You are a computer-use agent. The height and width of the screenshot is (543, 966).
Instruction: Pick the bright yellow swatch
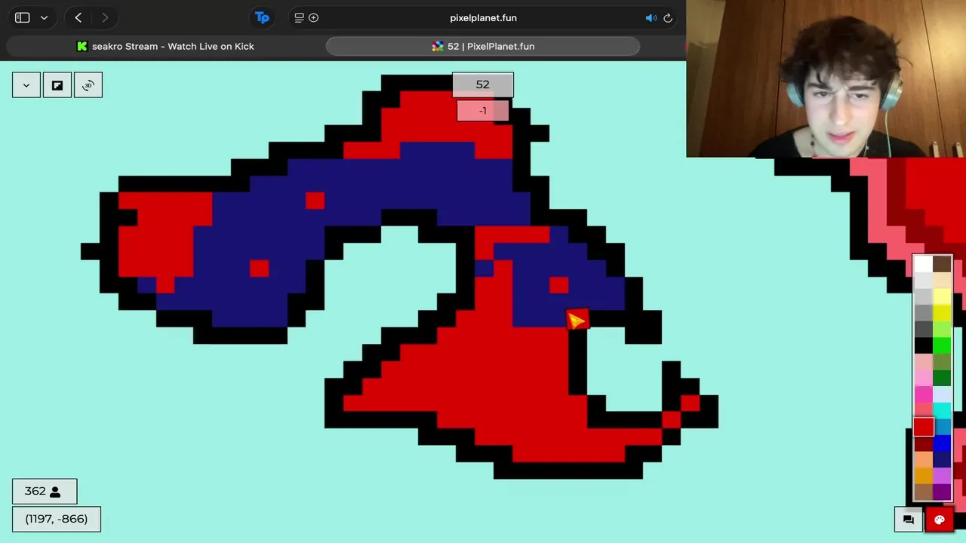tap(942, 313)
